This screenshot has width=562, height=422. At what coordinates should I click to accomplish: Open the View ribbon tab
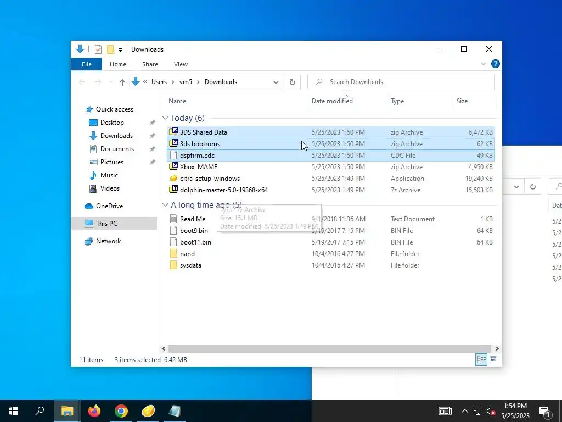181,64
